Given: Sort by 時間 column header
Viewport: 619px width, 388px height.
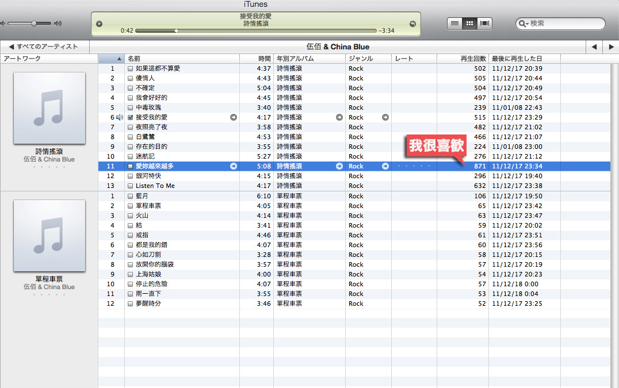Looking at the screenshot, I should click(257, 59).
